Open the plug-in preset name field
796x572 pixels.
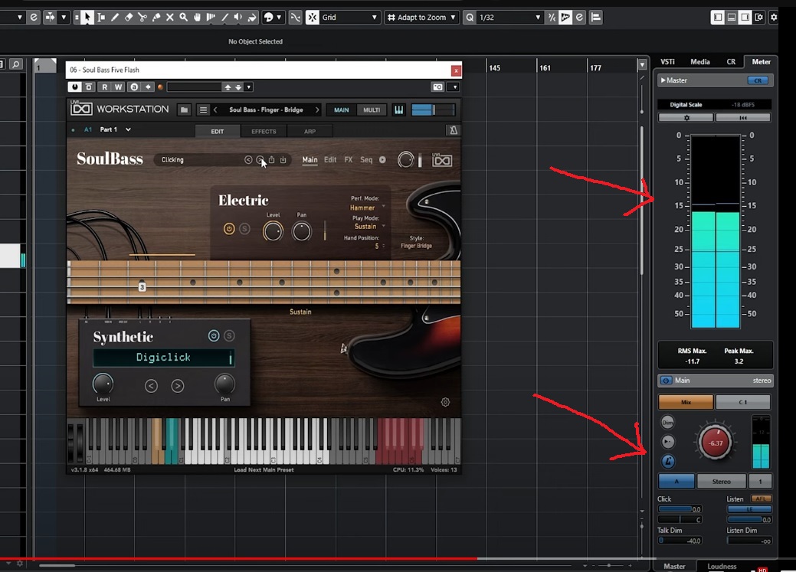click(195, 87)
